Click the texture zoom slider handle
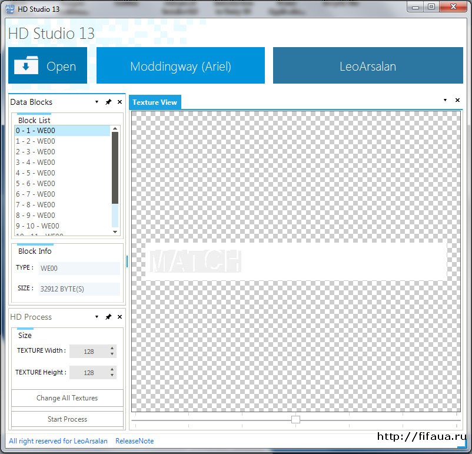The image size is (472, 454). coord(295,419)
